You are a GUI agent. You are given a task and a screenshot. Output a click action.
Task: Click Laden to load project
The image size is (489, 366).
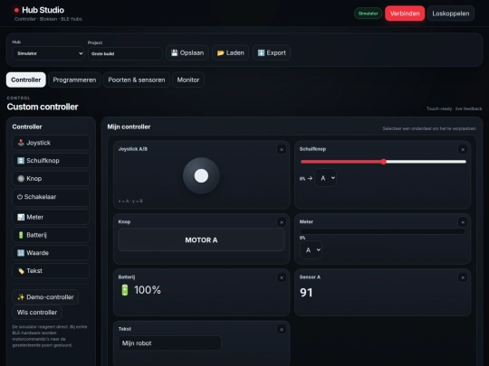pyautogui.click(x=231, y=53)
